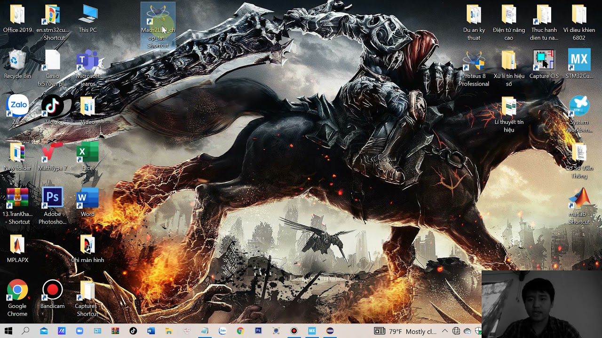The image size is (602, 338).
Task: Open the Xử lí tín hiệu số folder
Action: (x=509, y=69)
